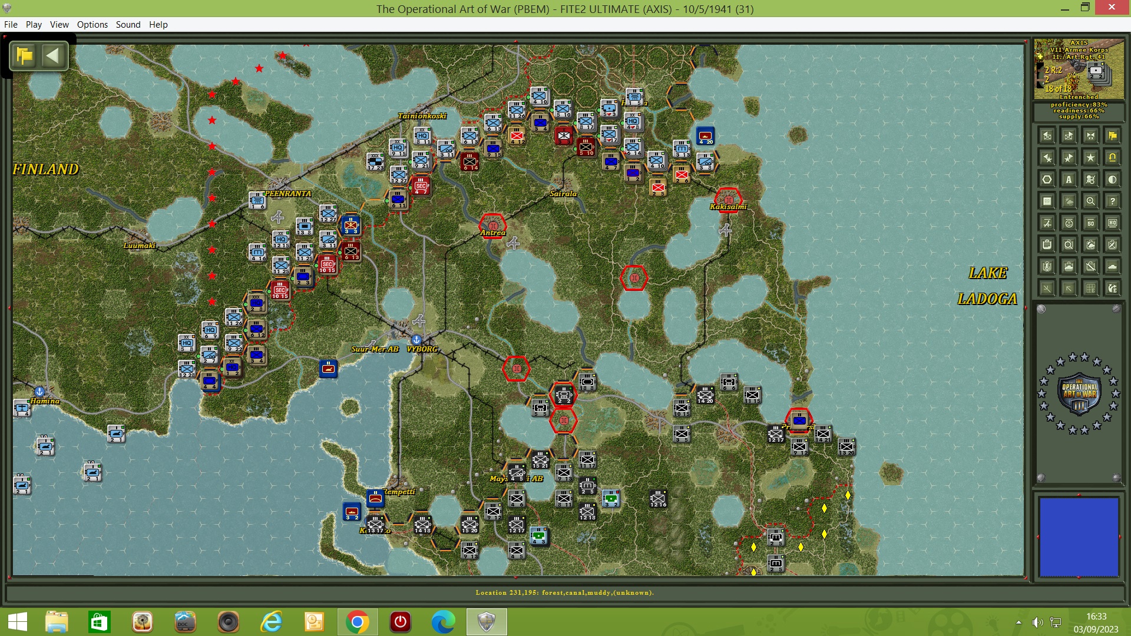The height and width of the screenshot is (636, 1131).
Task: Click the left-pointing arrow button beside the yellow flags button
Action: (53, 56)
